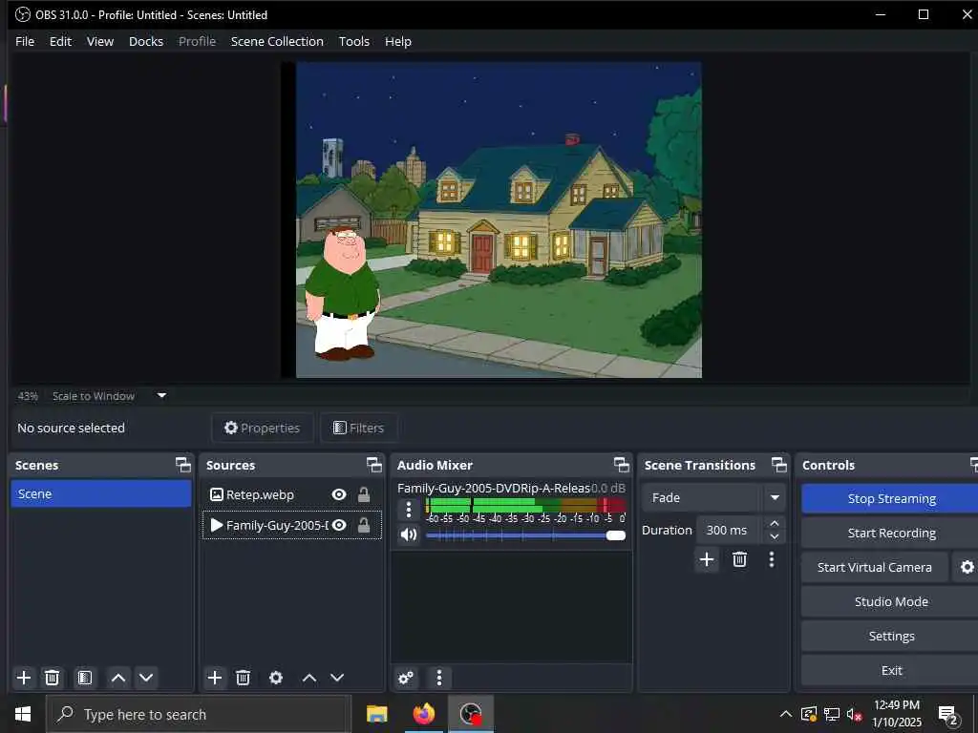
Task: Increase transition duration with up arrow
Action: [774, 524]
